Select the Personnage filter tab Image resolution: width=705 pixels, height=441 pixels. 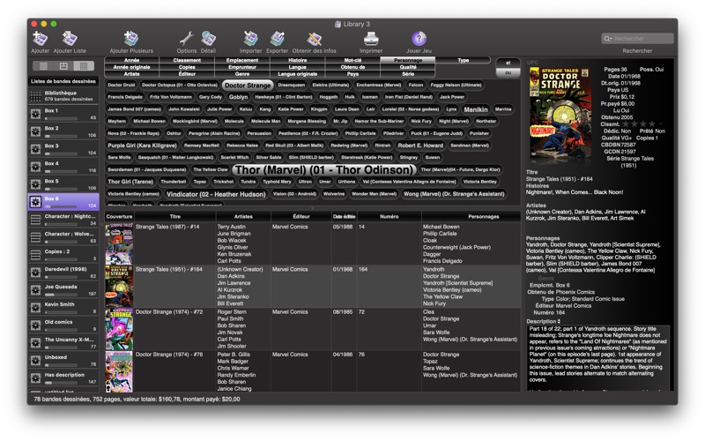click(408, 60)
